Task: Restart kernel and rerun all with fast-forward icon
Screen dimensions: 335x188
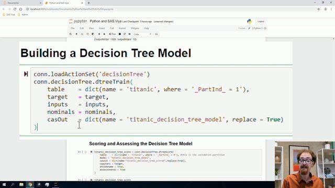Action: click(x=129, y=34)
